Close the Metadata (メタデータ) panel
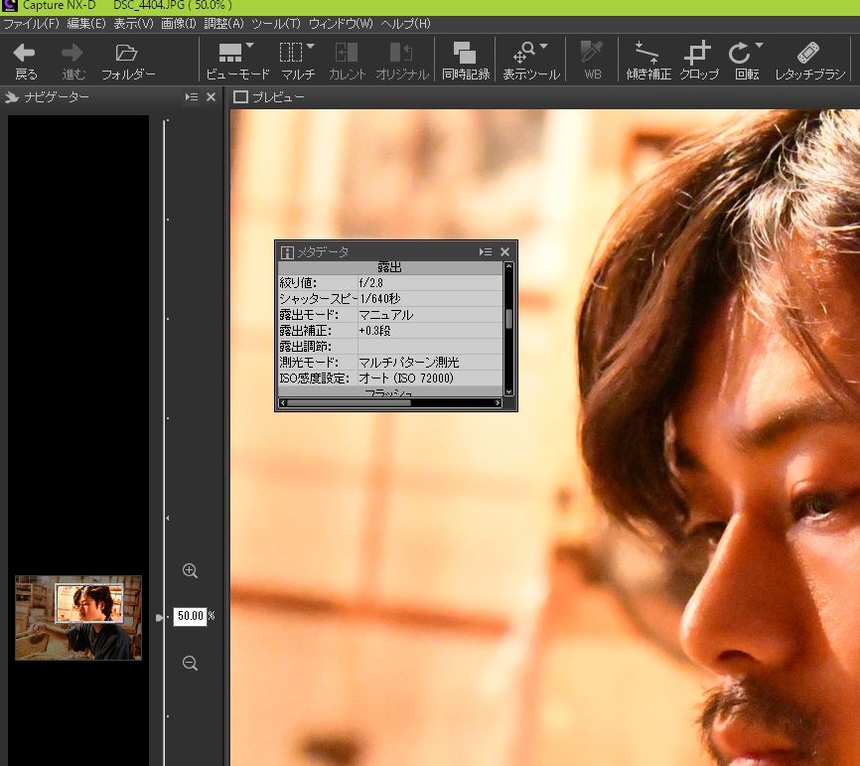 (504, 252)
